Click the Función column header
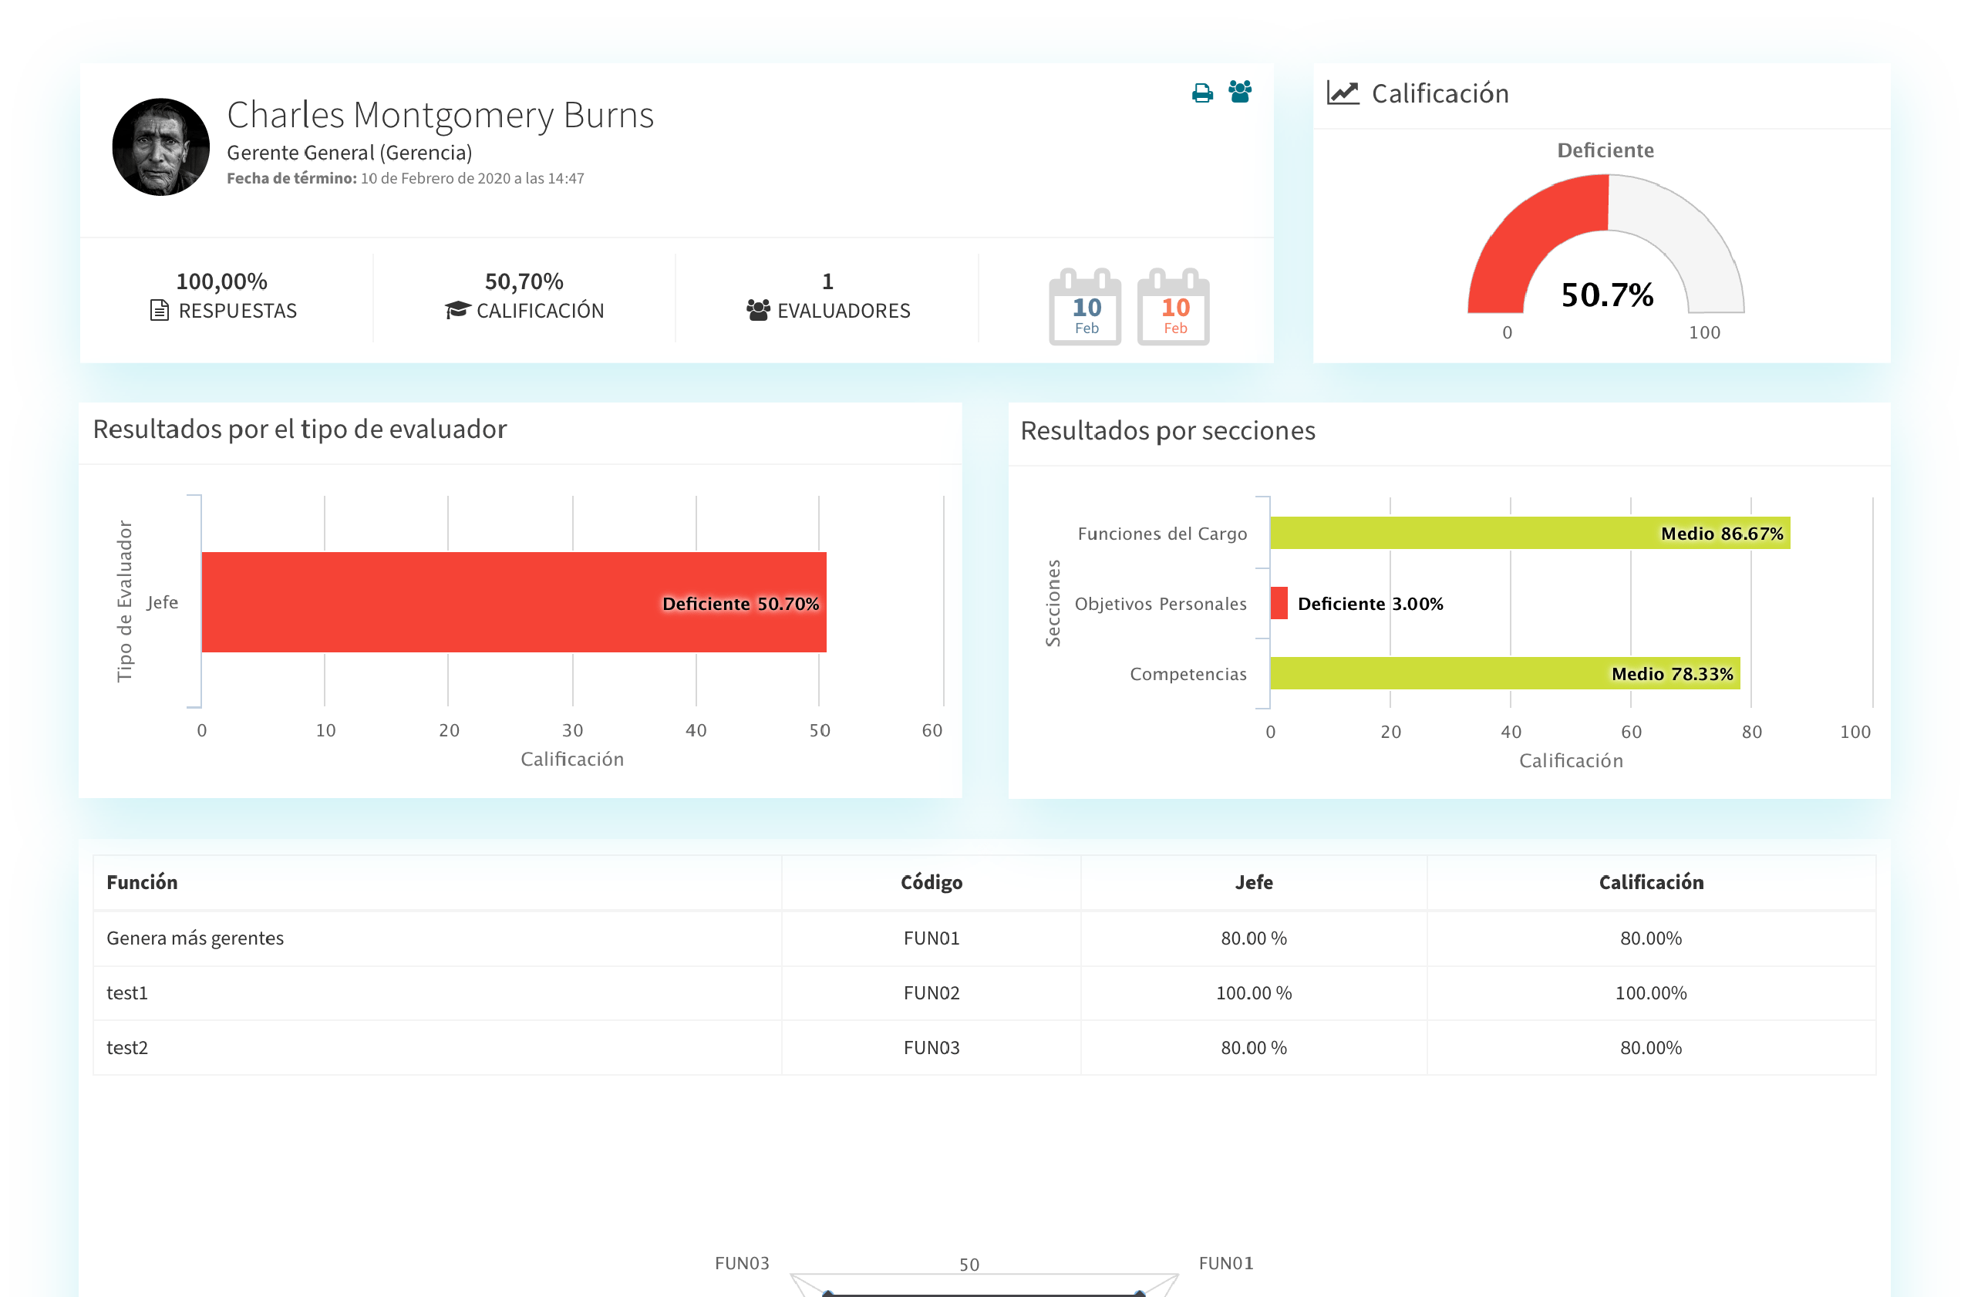This screenshot has width=1971, height=1297. click(x=142, y=882)
